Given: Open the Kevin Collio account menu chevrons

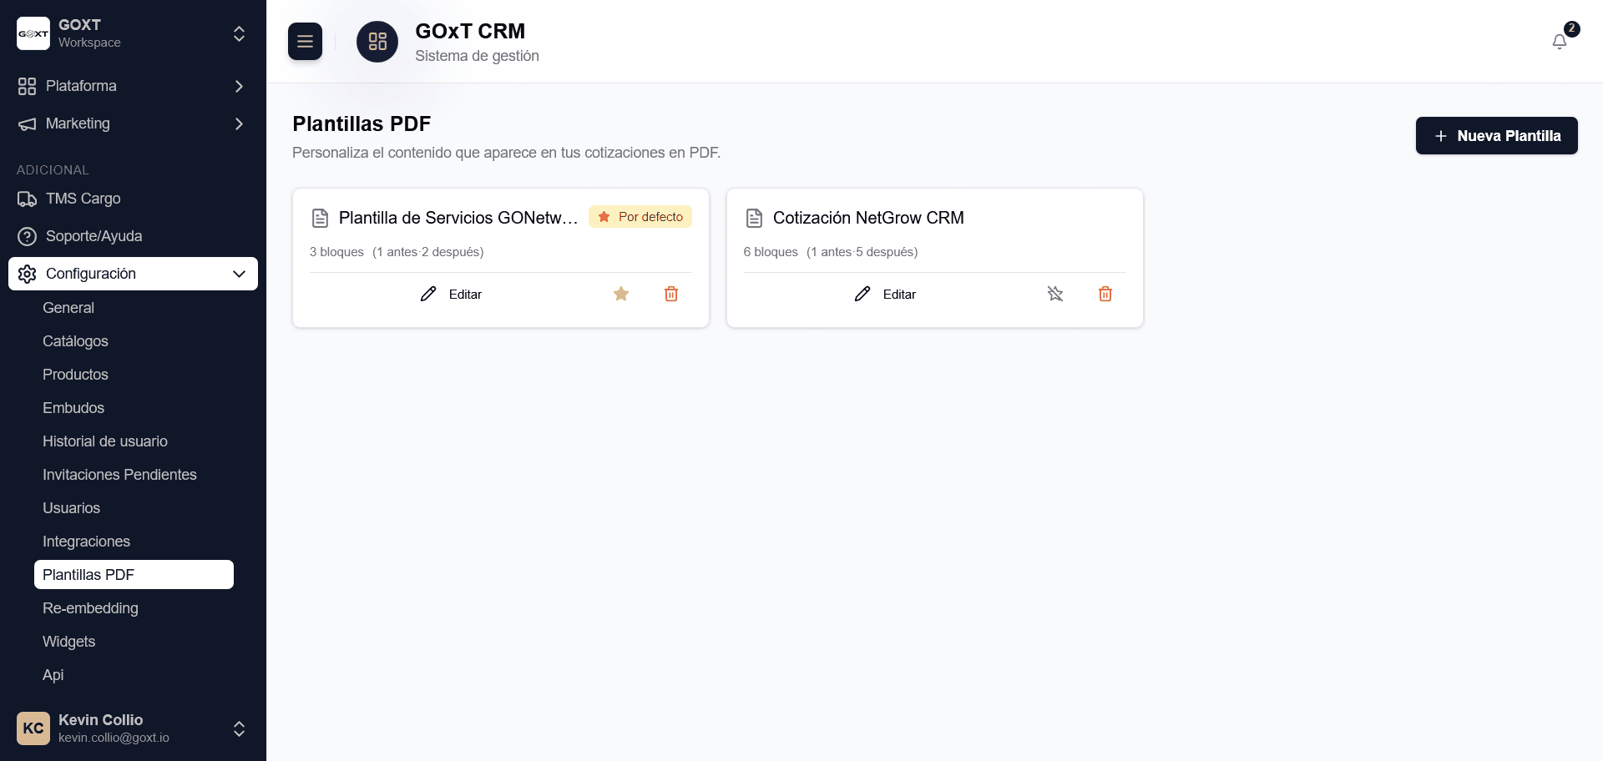Looking at the screenshot, I should (239, 728).
